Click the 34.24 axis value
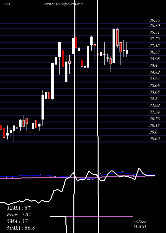The height and width of the screenshot is (233, 166). (154, 79)
